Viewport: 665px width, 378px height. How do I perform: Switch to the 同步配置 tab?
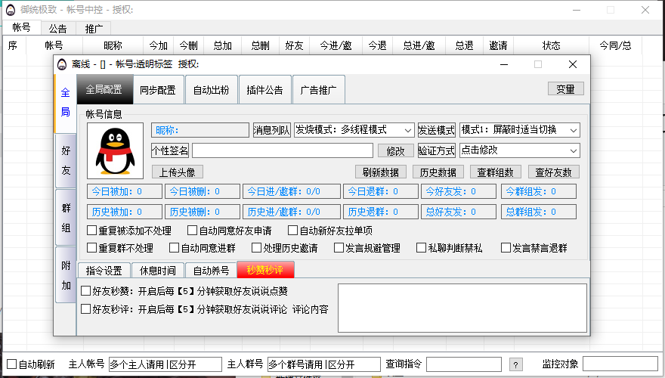point(157,90)
